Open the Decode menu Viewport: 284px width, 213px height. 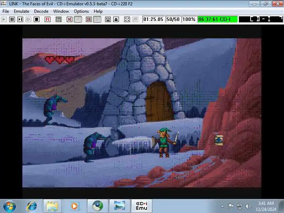click(x=41, y=11)
